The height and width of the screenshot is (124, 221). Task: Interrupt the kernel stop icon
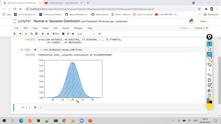[x=63, y=34]
